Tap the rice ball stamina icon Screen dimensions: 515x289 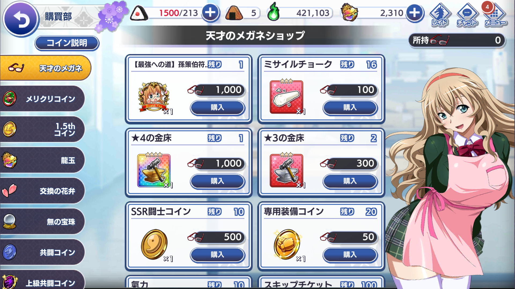[139, 13]
